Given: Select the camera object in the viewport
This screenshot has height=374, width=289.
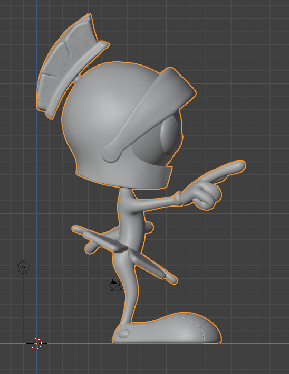Looking at the screenshot, I should coord(116,285).
